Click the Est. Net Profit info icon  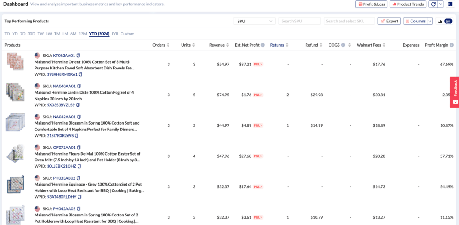[263, 45]
